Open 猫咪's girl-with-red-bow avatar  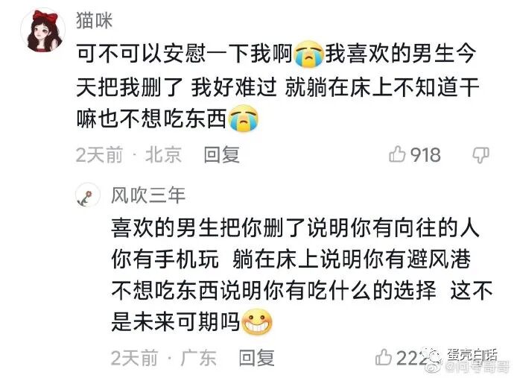tap(43, 31)
